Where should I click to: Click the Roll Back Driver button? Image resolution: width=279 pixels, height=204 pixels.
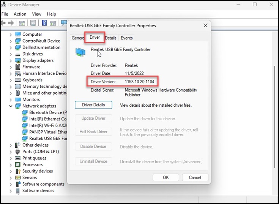coord(93,131)
